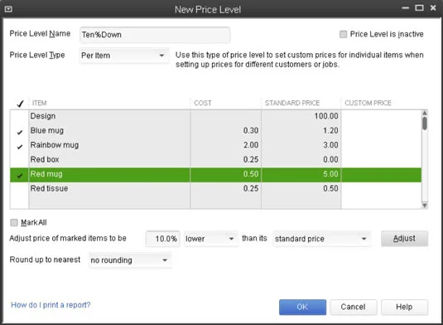
Task: Click the Cancel button
Action: 353,307
